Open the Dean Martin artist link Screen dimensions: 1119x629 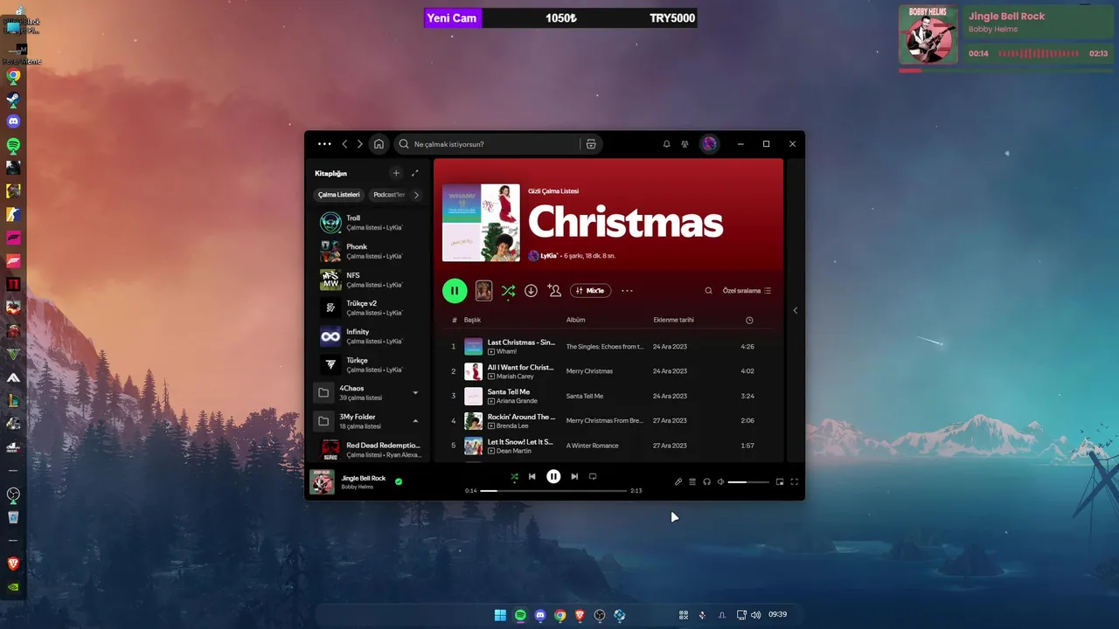[514, 451]
